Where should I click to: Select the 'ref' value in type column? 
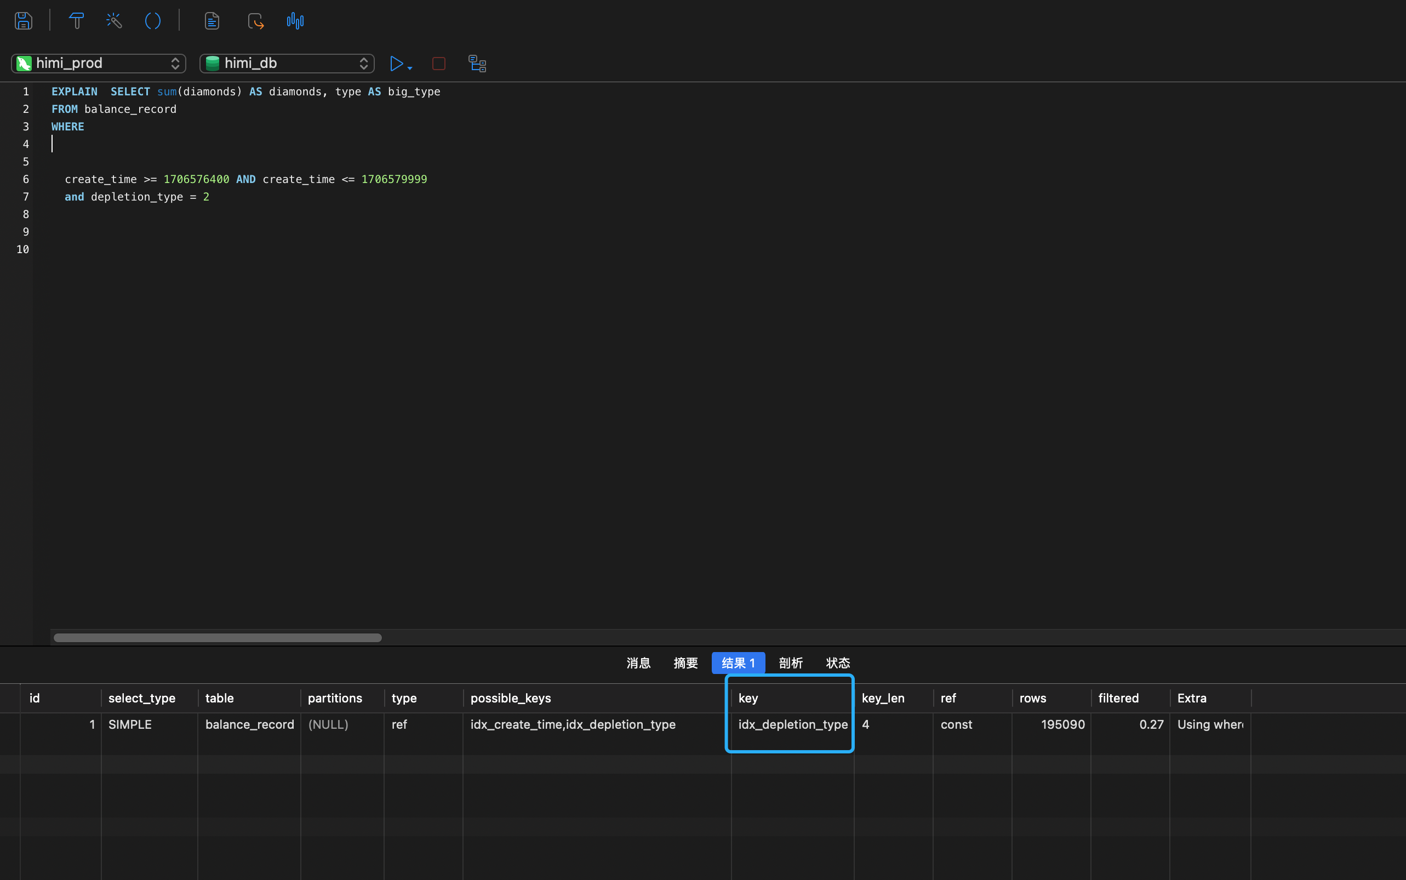pos(424,724)
